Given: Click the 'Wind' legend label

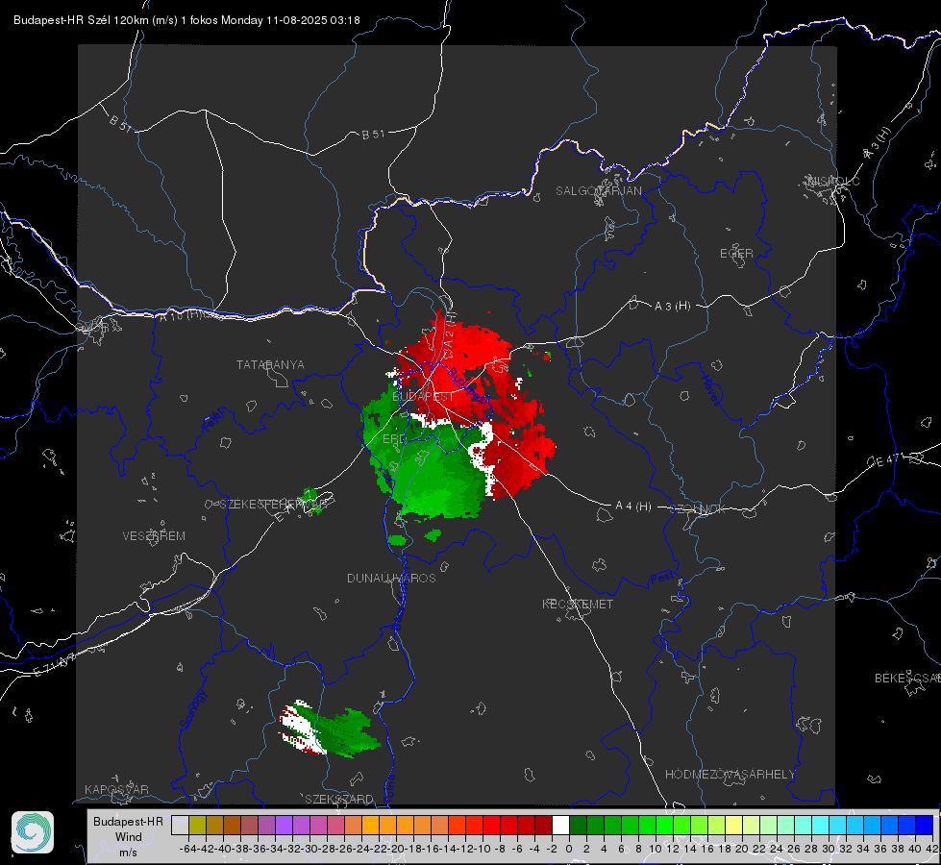Looking at the screenshot, I should 129,837.
